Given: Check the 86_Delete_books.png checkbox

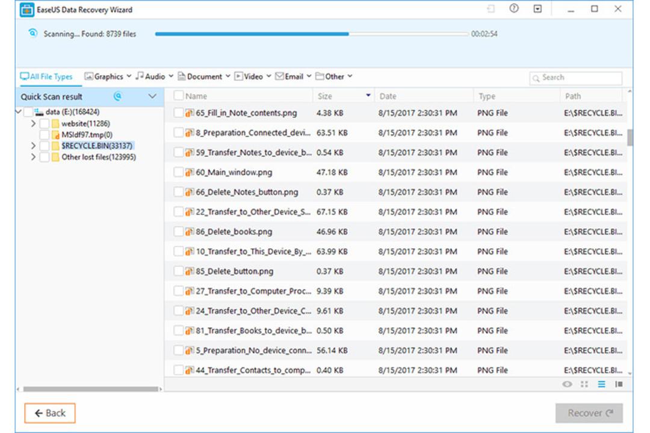Looking at the screenshot, I should pos(179,232).
